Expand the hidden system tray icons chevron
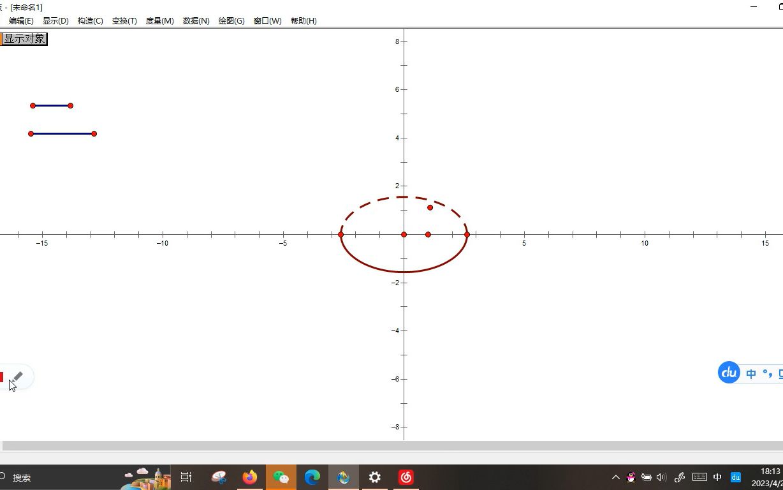This screenshot has height=490, width=783. point(616,477)
